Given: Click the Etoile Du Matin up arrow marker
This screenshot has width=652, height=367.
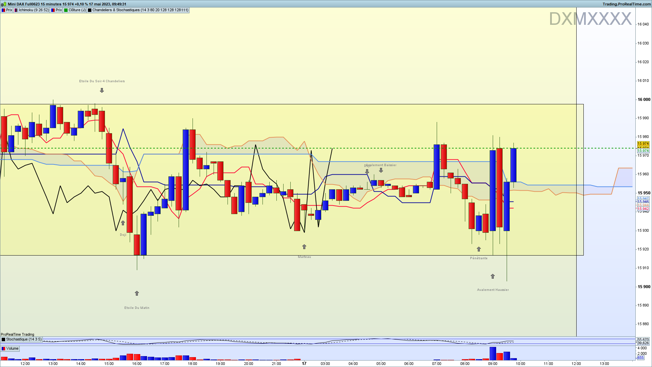Looking at the screenshot, I should pos(137,293).
